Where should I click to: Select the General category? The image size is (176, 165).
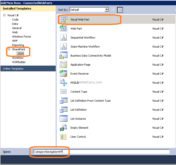coord(17,28)
